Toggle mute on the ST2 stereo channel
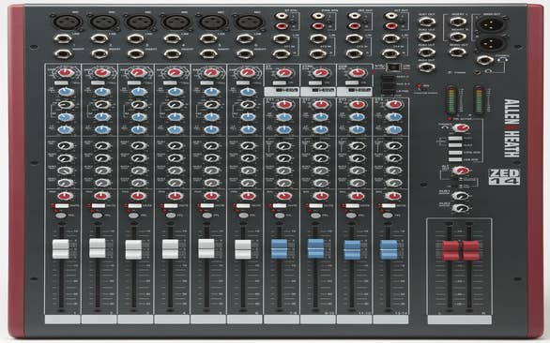 coord(316,205)
